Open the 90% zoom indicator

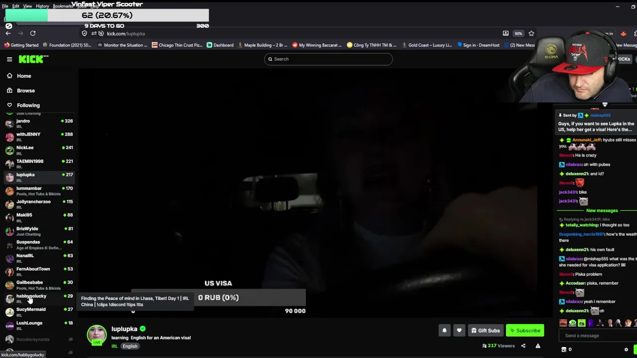pyautogui.click(x=519, y=33)
